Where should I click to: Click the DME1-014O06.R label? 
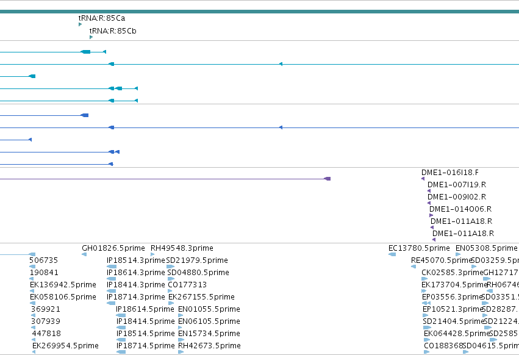click(x=460, y=209)
